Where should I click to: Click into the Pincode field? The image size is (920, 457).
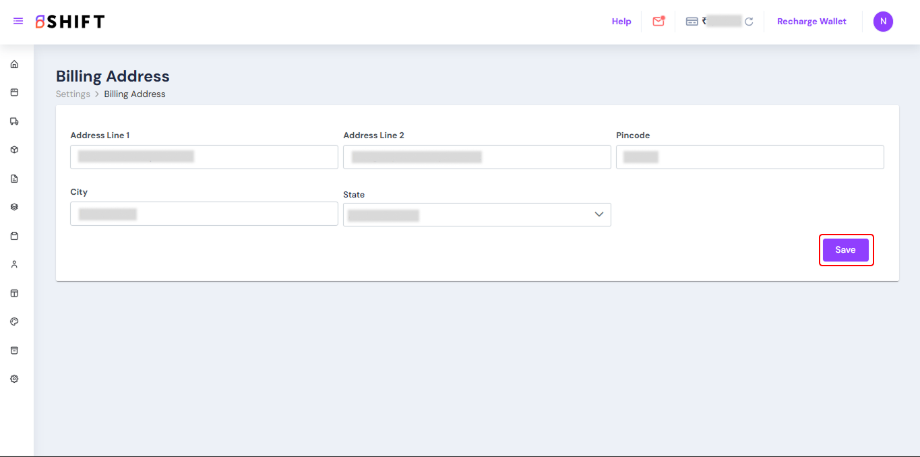click(x=749, y=157)
